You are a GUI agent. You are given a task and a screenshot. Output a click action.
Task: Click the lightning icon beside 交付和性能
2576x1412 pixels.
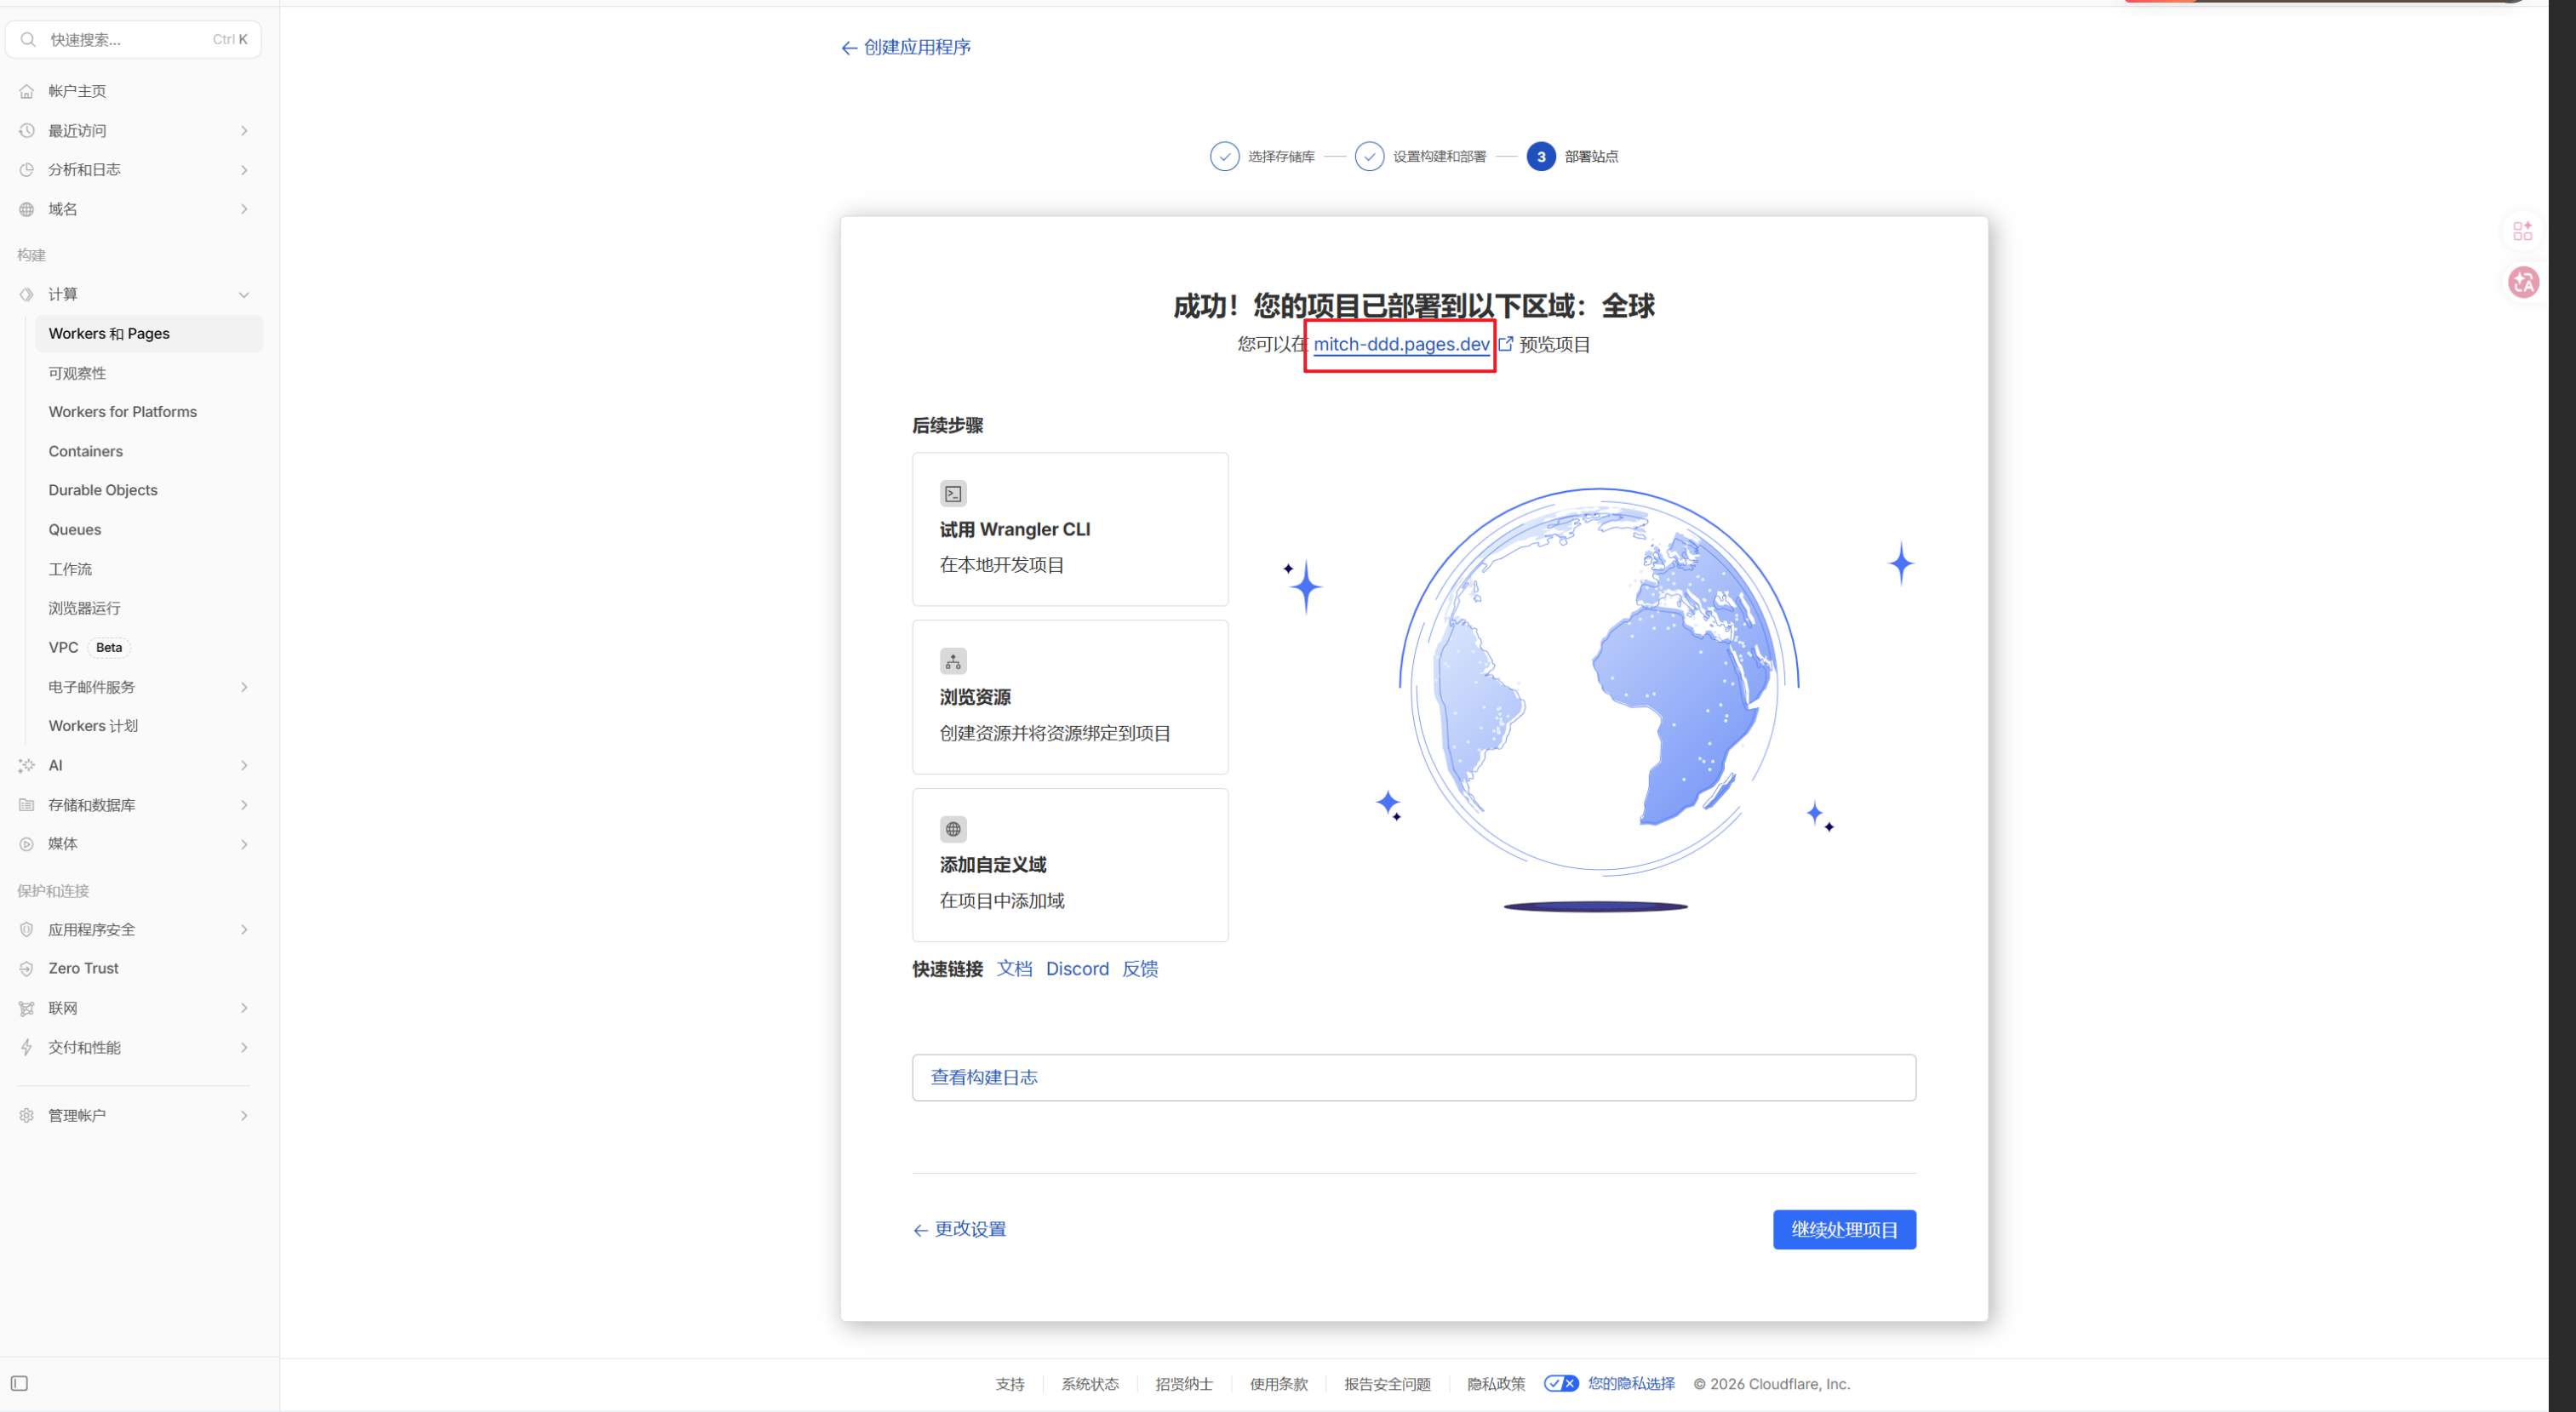pyautogui.click(x=27, y=1048)
